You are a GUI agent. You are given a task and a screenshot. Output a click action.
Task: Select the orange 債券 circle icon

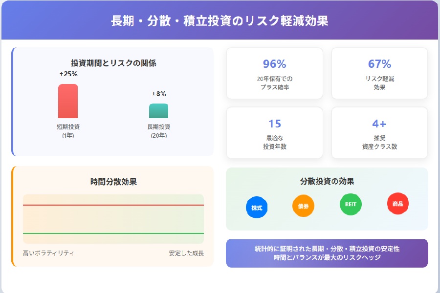pos(303,206)
